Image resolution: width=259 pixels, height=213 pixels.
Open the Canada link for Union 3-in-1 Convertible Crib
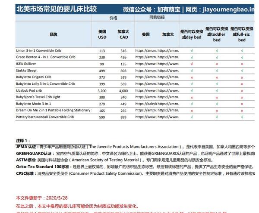click(168, 51)
